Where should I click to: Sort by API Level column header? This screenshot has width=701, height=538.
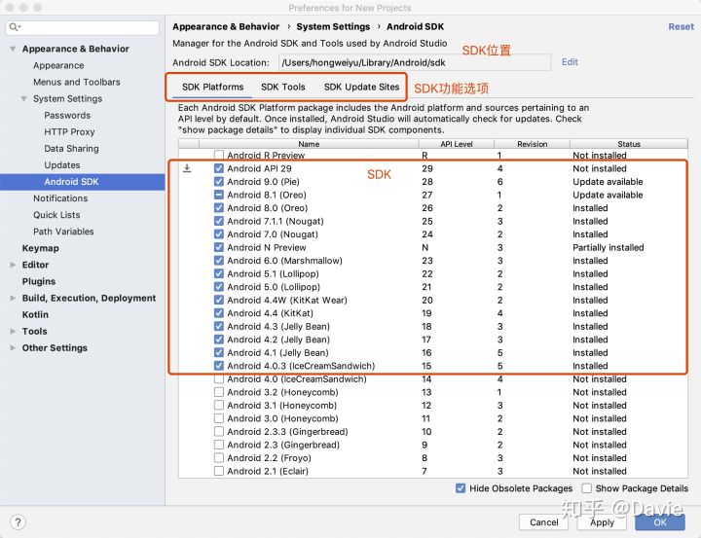tap(457, 144)
